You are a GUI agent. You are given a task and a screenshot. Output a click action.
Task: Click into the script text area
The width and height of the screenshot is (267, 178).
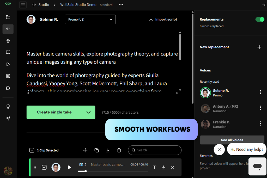click(x=102, y=62)
